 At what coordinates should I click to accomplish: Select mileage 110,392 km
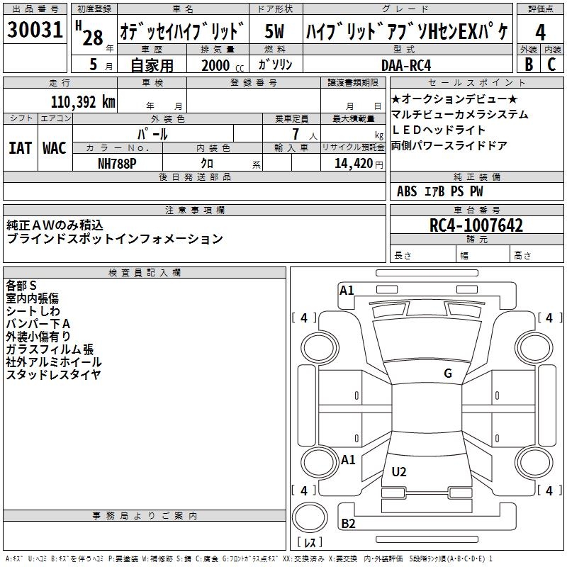pyautogui.click(x=83, y=102)
